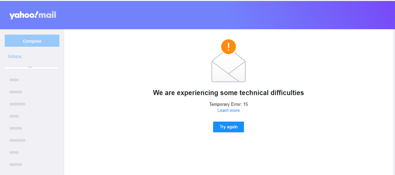The width and height of the screenshot is (395, 175).
Task: Open the Learn more link
Action: click(229, 111)
